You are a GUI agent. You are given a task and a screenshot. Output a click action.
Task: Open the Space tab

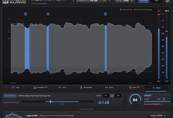pos(134,88)
